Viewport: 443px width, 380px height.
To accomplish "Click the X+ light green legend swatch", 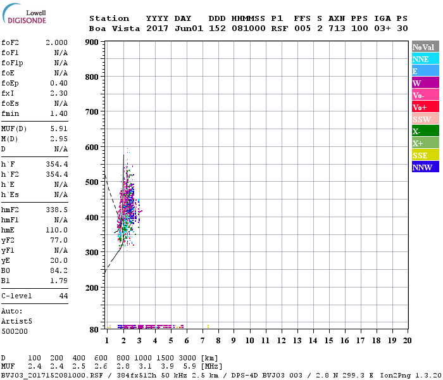I will (425, 143).
